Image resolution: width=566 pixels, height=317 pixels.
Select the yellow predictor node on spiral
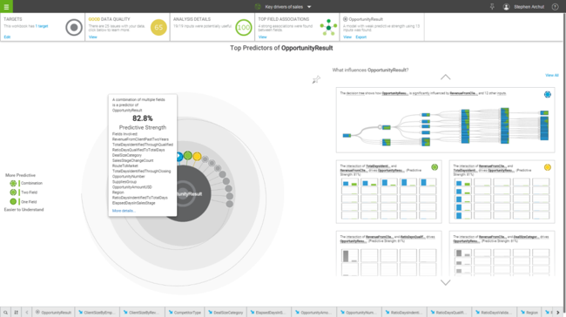tap(197, 157)
